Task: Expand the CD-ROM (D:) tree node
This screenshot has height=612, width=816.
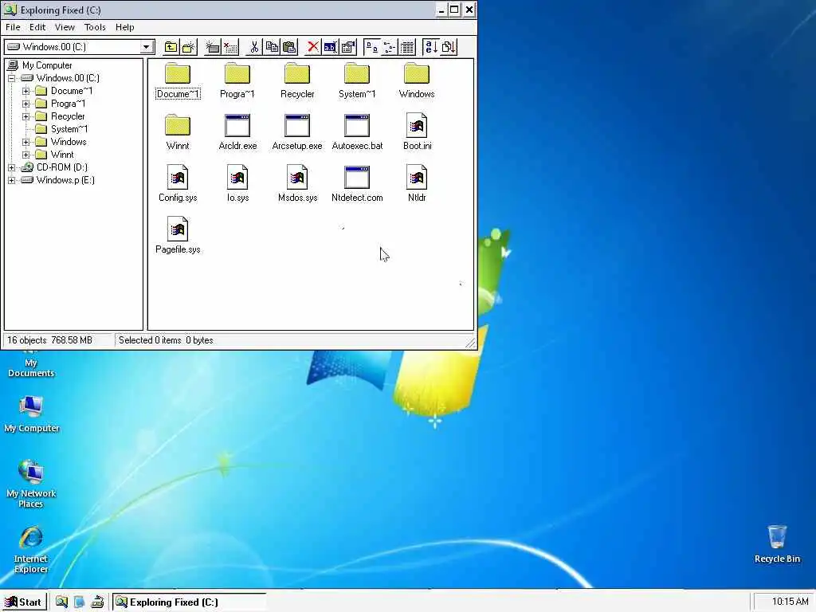Action: [11, 167]
